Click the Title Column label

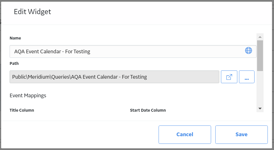22,110
